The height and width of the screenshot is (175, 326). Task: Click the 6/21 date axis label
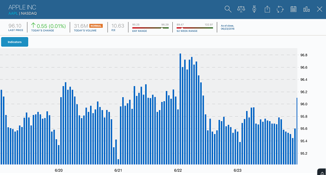pos(118,170)
